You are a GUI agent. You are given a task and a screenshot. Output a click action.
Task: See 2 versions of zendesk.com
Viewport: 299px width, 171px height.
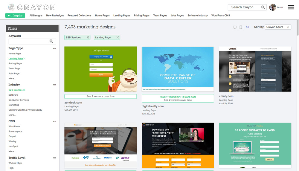(x=100, y=97)
